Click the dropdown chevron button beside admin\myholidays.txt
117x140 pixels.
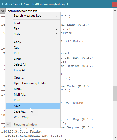coord(3,11)
